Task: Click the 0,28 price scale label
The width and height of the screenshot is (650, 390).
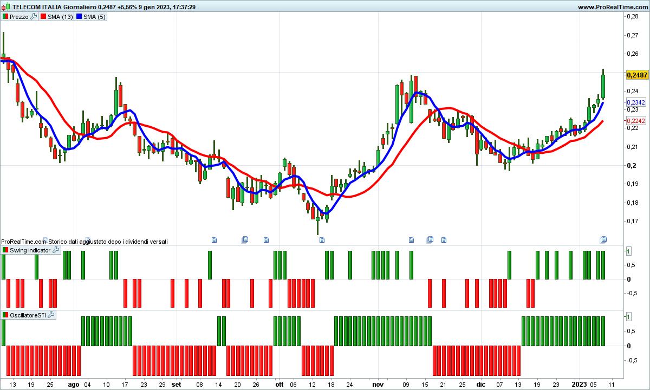Action: (x=632, y=17)
